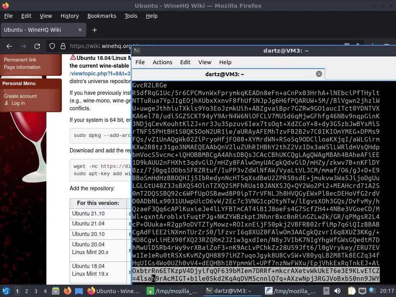The height and width of the screenshot is (297, 396).
Task: Open the removable media tray icon
Action: [x=326, y=291]
